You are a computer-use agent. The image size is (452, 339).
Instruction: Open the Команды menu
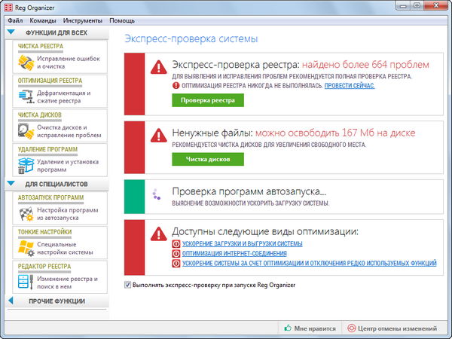43,20
